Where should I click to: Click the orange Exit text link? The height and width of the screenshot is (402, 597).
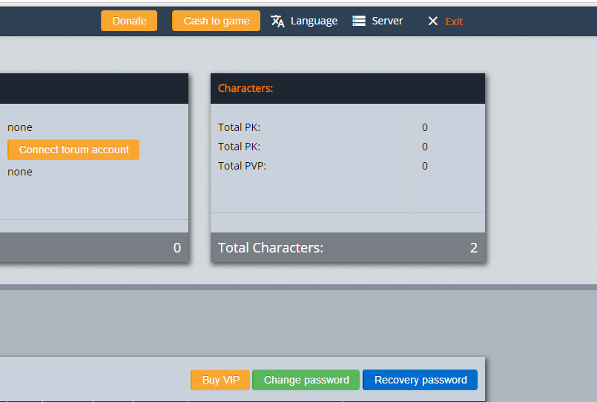tap(454, 21)
